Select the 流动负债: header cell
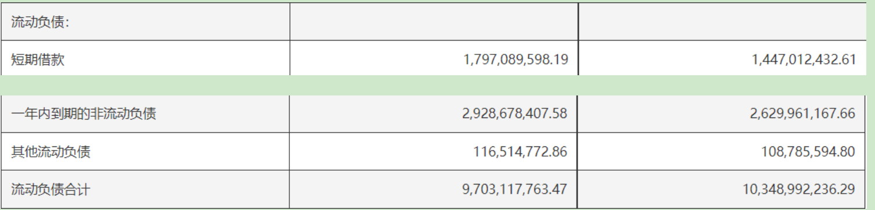The width and height of the screenshot is (875, 210). point(148,23)
